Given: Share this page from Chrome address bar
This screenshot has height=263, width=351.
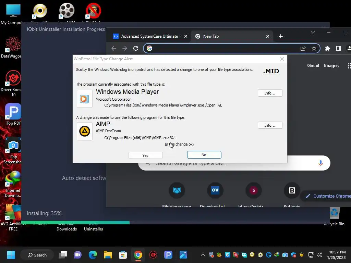Looking at the screenshot, I should pos(303,48).
